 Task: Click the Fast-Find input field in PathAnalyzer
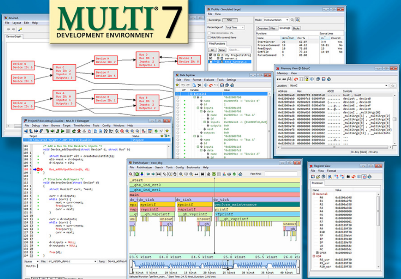coord(281,174)
